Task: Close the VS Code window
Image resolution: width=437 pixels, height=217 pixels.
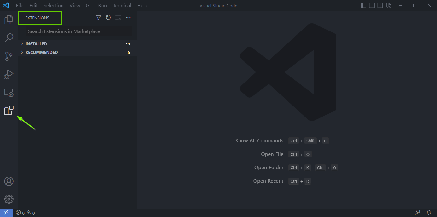Action: [x=429, y=5]
